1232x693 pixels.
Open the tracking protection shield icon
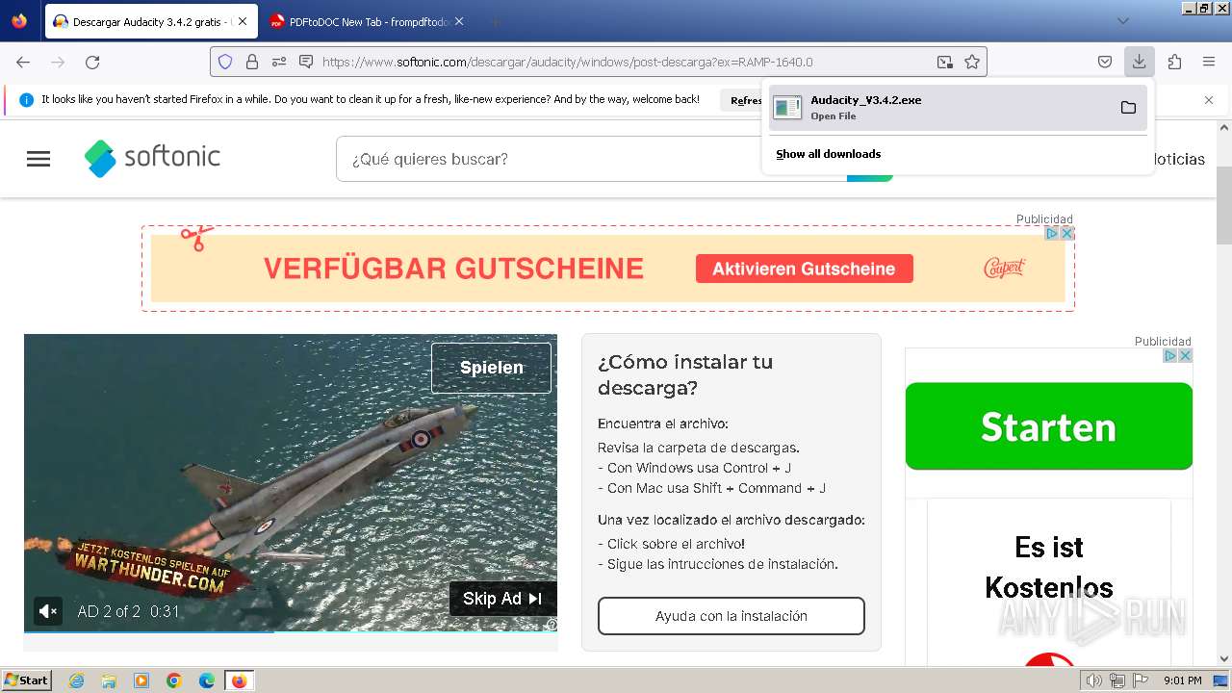225,62
